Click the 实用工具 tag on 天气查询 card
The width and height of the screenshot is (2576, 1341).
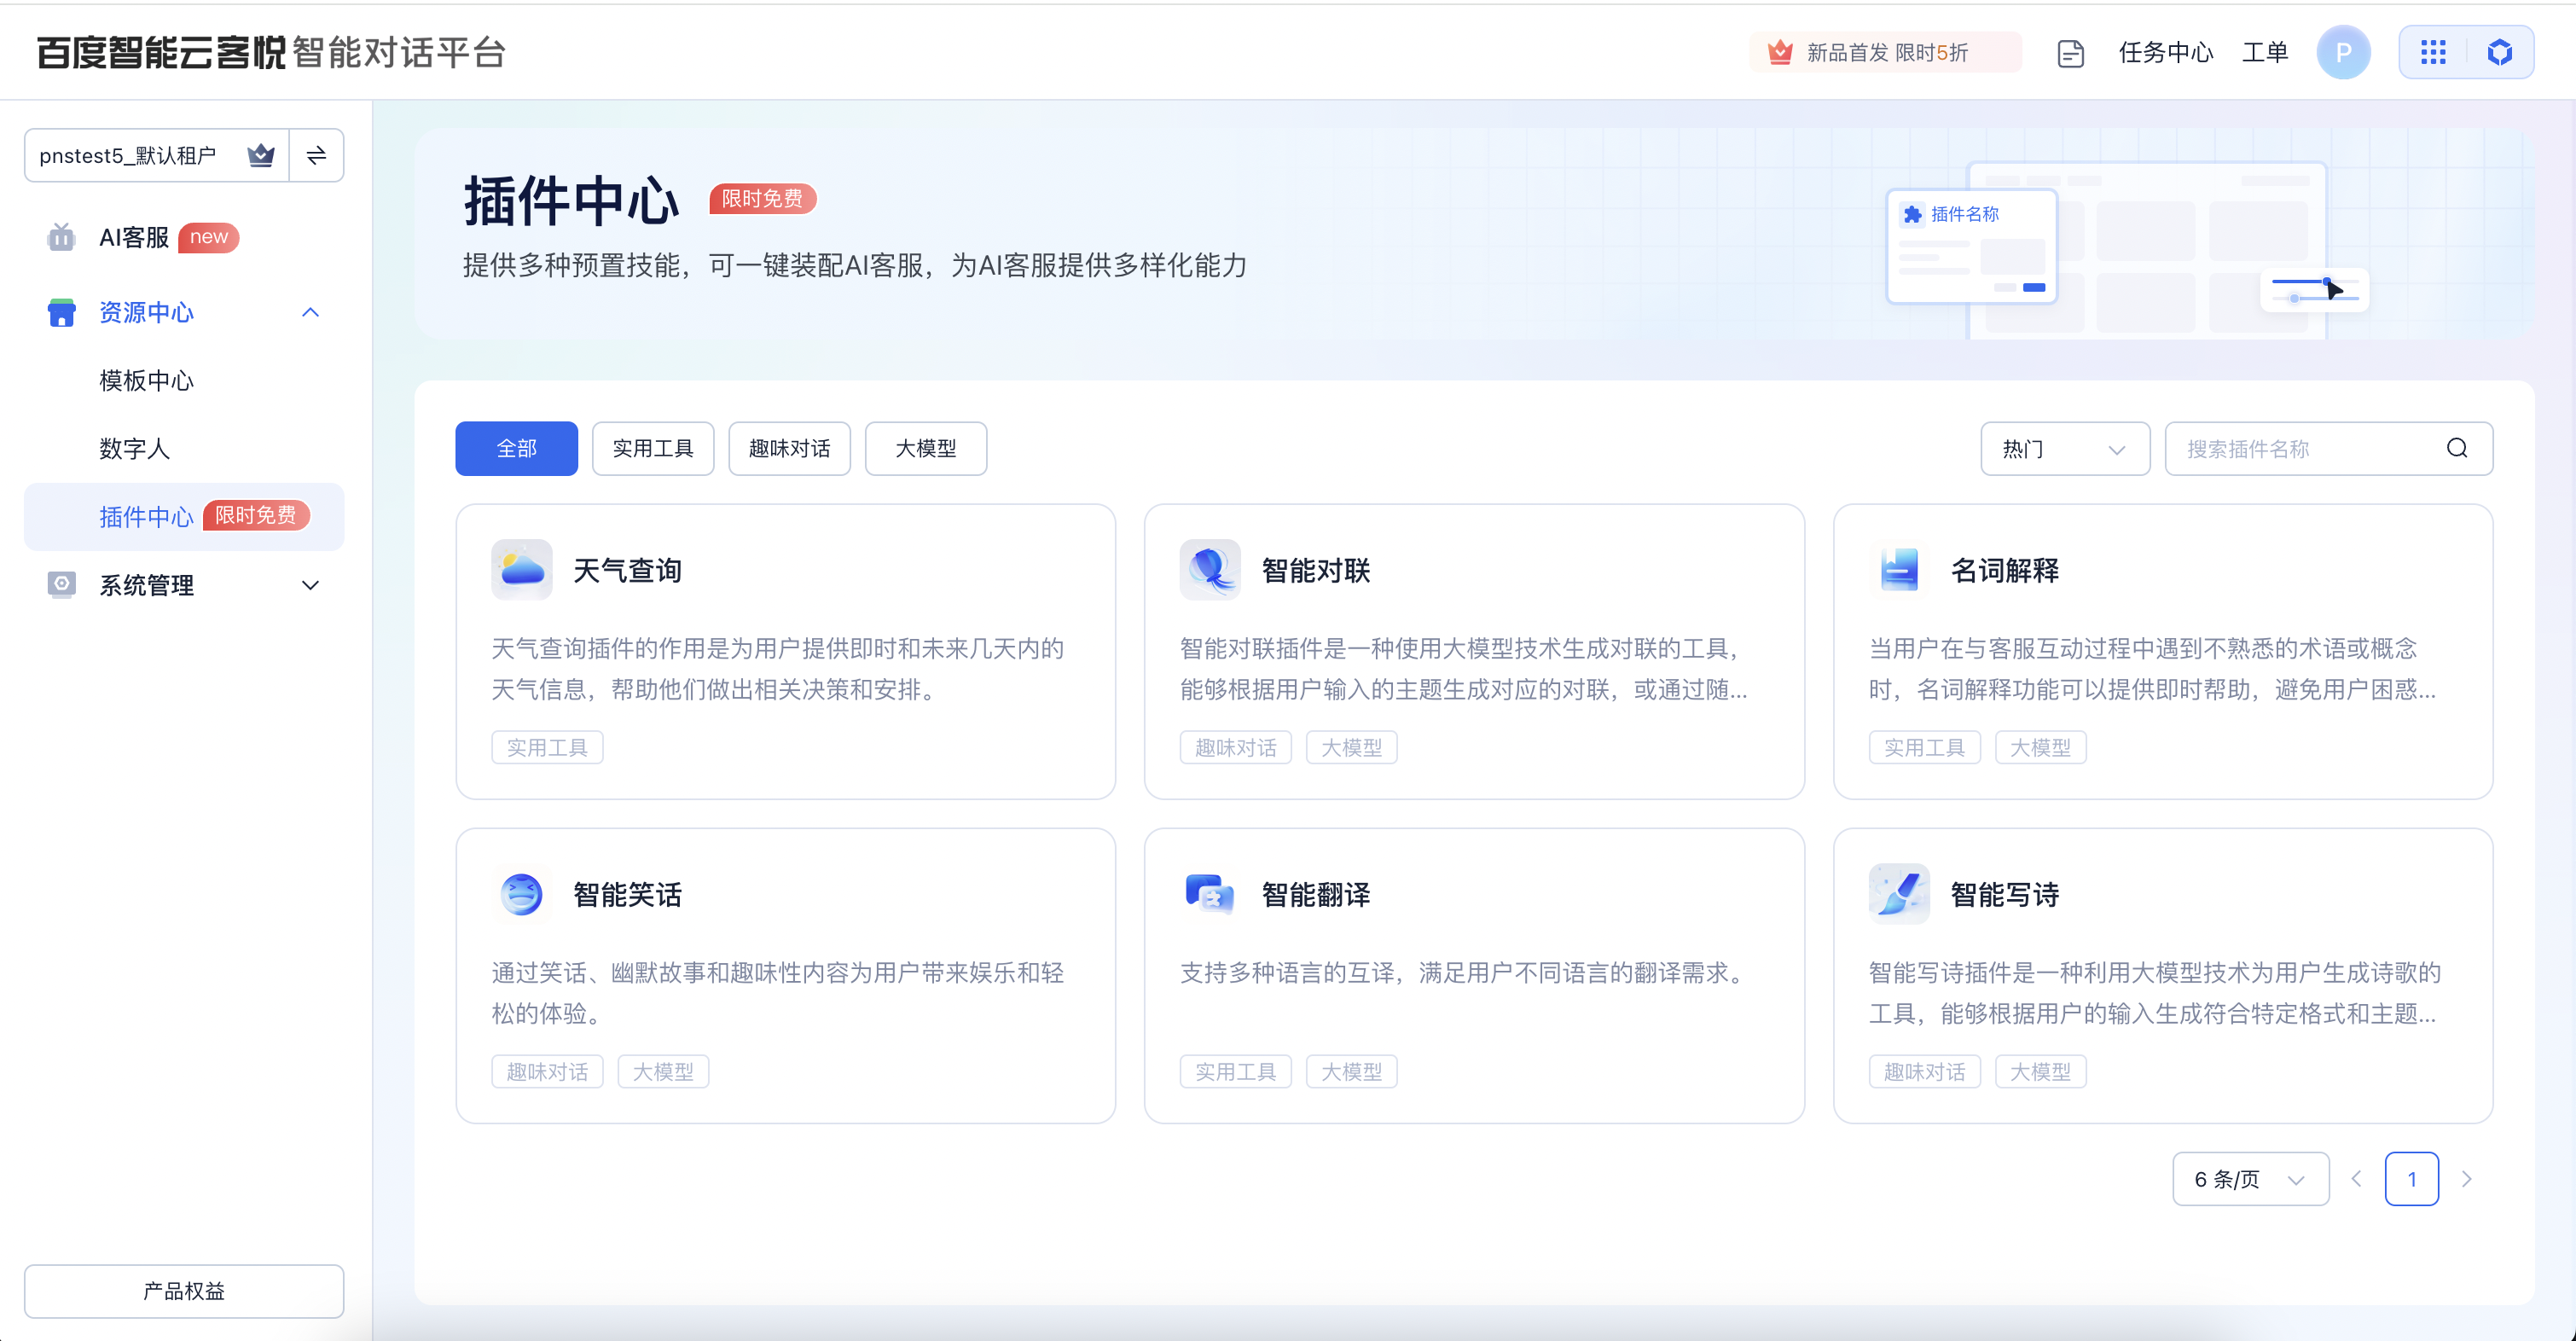(x=547, y=747)
